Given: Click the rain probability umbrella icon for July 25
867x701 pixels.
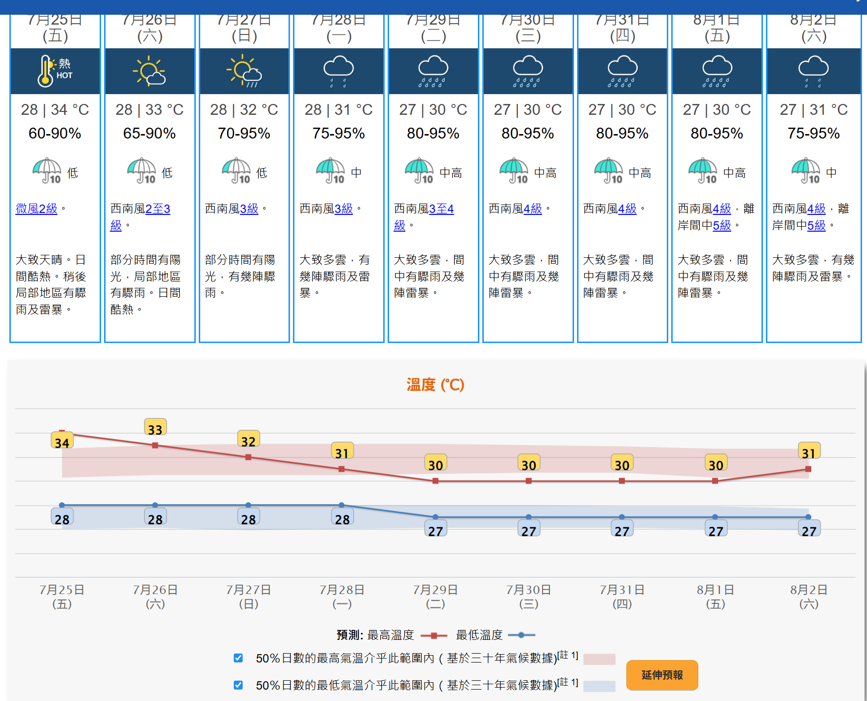Looking at the screenshot, I should [x=47, y=171].
